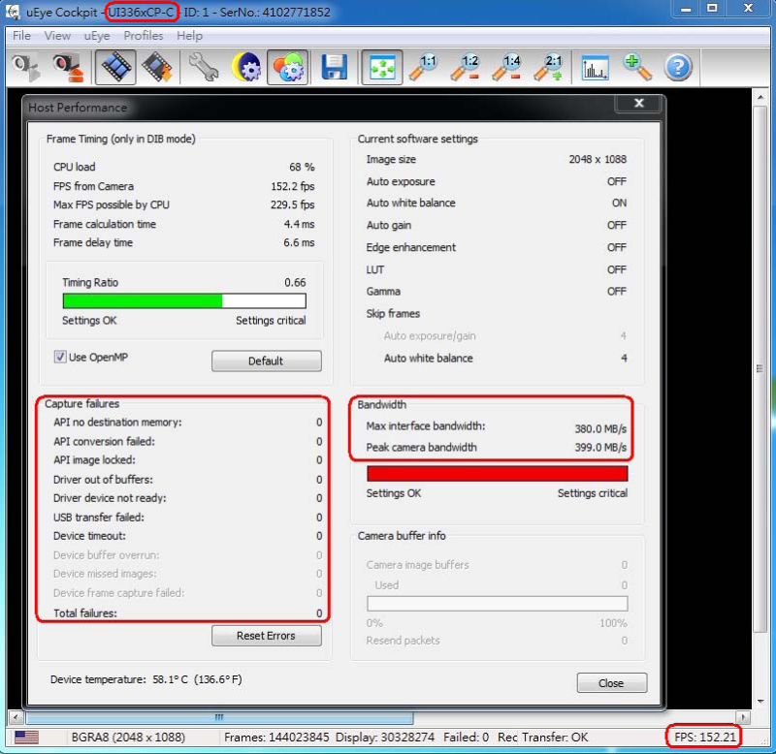Open help question mark icon
Image resolution: width=776 pixels, height=754 pixels.
tap(678, 67)
